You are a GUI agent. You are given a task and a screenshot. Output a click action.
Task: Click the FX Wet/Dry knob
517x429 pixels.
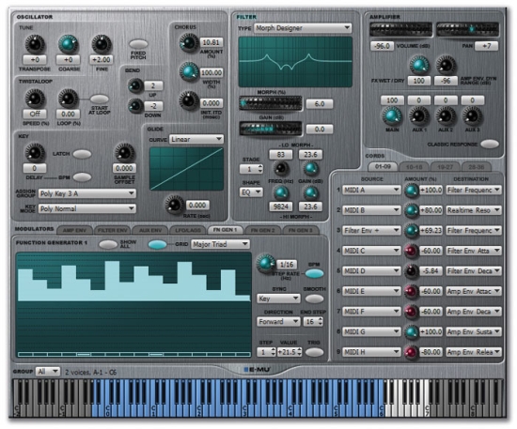coord(418,65)
